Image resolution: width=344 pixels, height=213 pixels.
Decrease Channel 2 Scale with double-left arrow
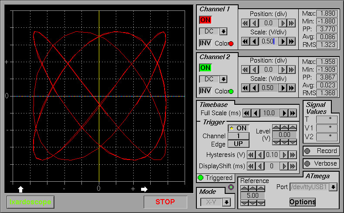click(245, 88)
